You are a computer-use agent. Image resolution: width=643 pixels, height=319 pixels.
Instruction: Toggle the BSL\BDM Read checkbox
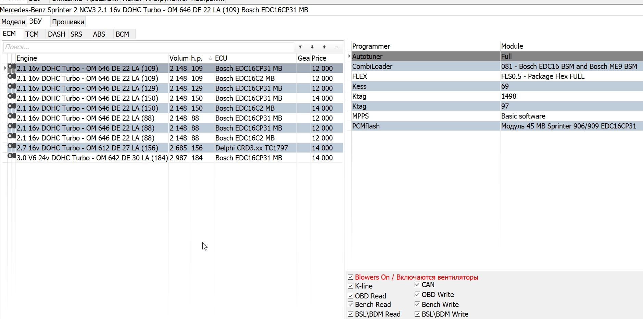tap(351, 314)
